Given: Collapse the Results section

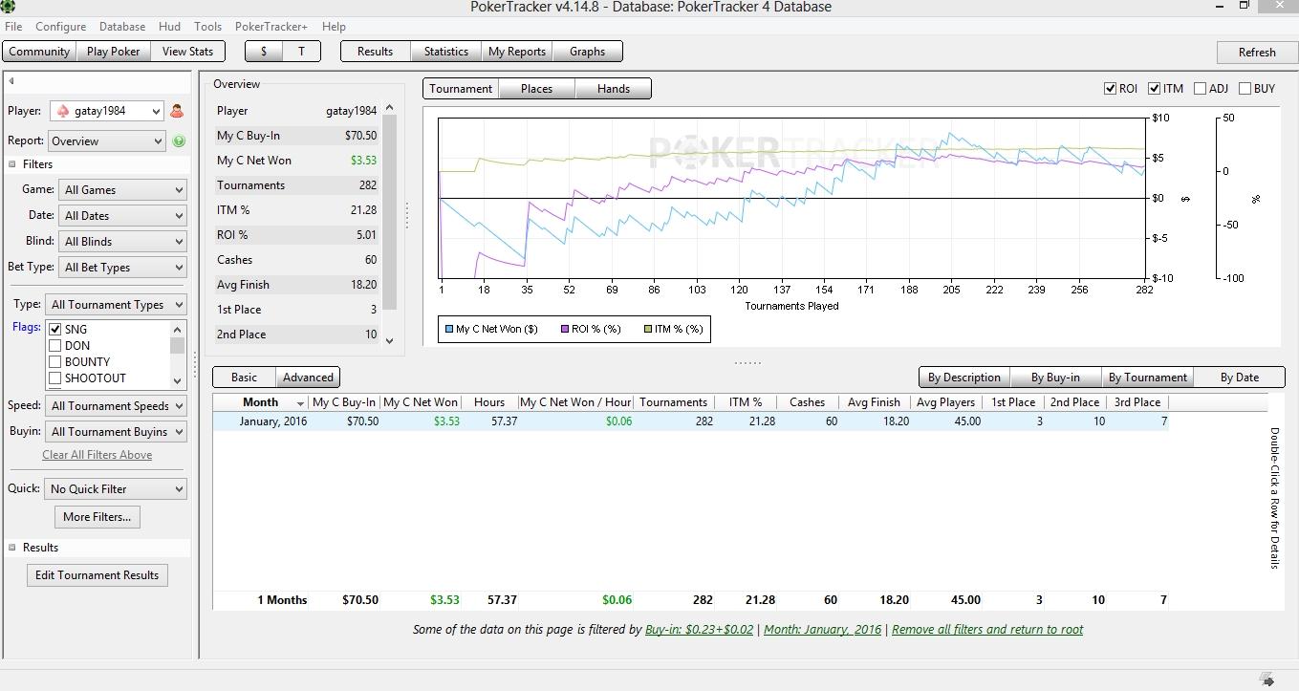Looking at the screenshot, I should pos(12,548).
